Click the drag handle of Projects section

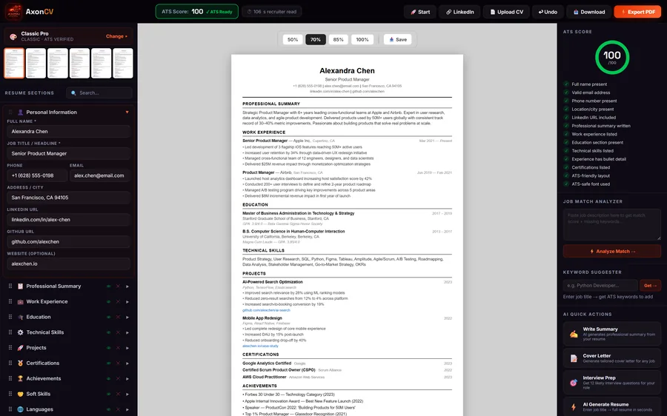pos(10,348)
